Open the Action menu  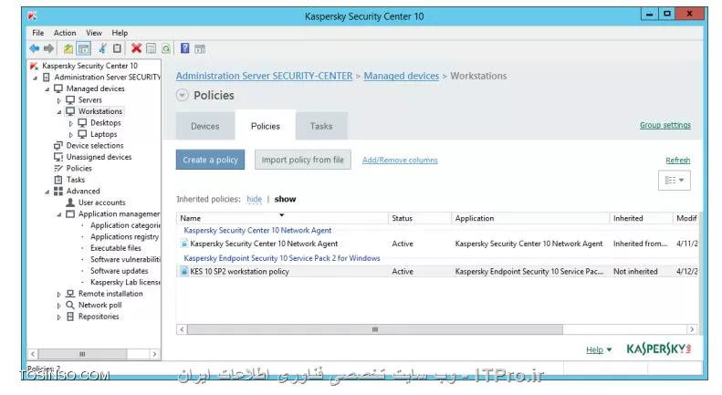point(65,33)
